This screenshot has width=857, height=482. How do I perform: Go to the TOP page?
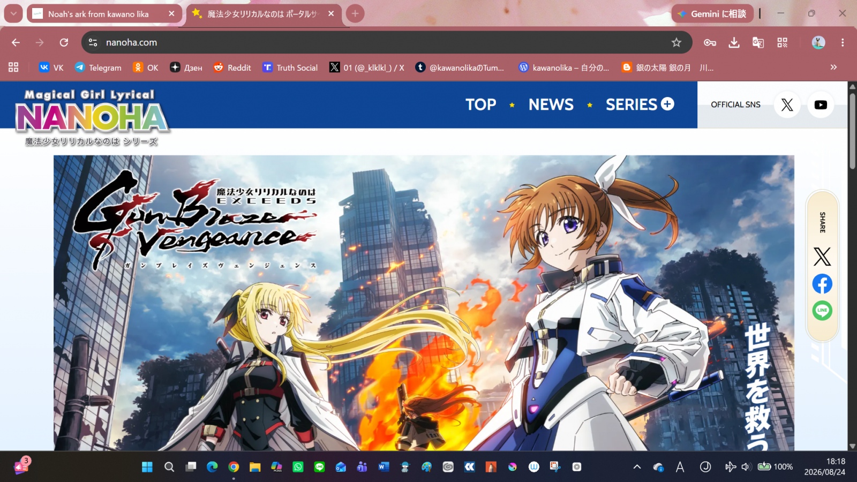pos(480,104)
